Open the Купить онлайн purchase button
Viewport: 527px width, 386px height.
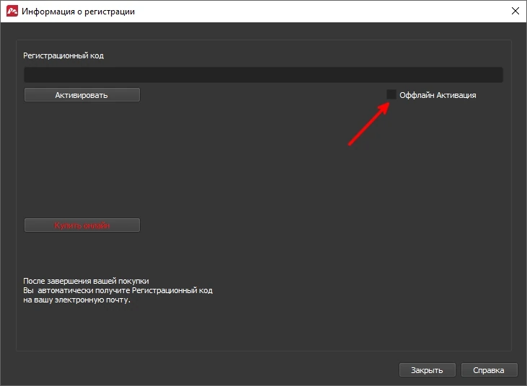pos(82,225)
